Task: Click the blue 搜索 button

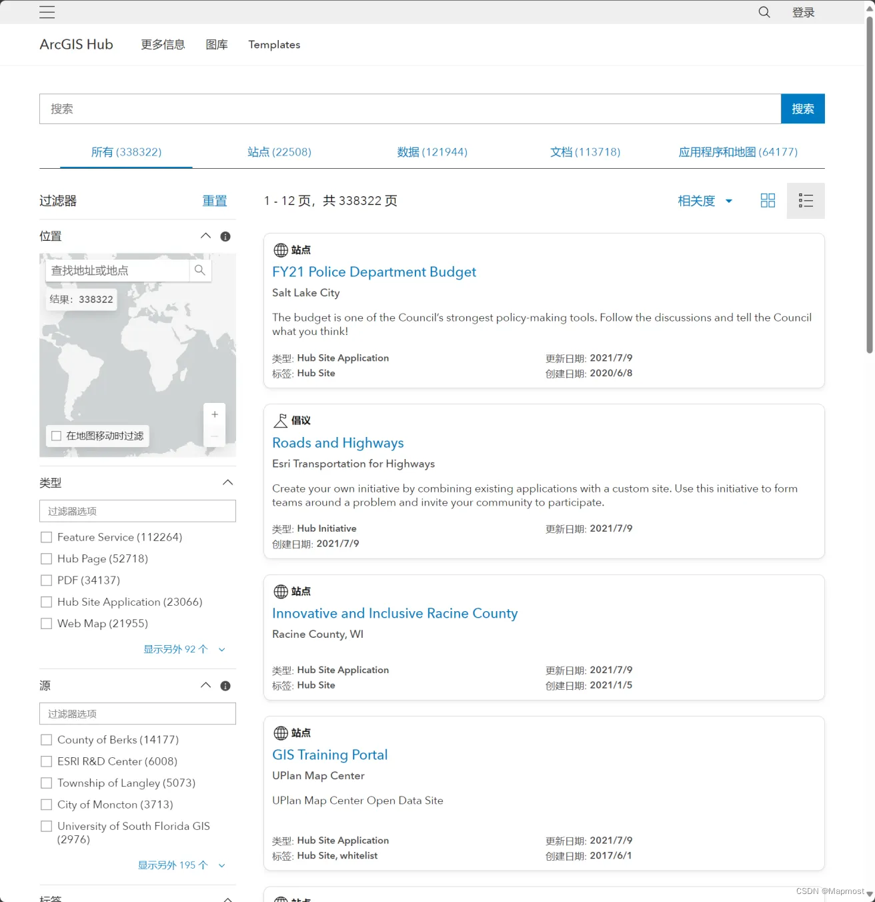Action: pos(803,109)
